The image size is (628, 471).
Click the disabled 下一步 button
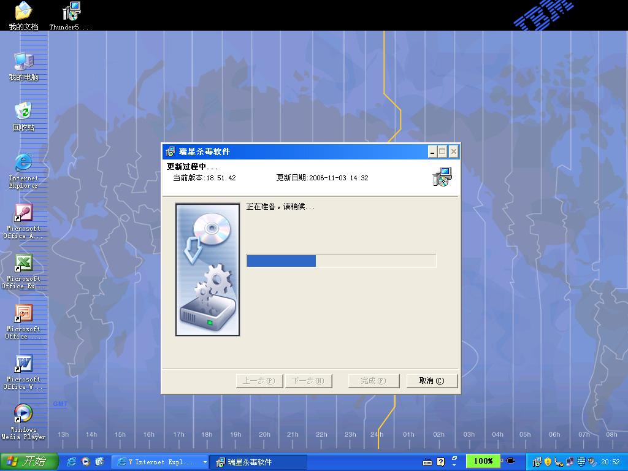click(308, 380)
